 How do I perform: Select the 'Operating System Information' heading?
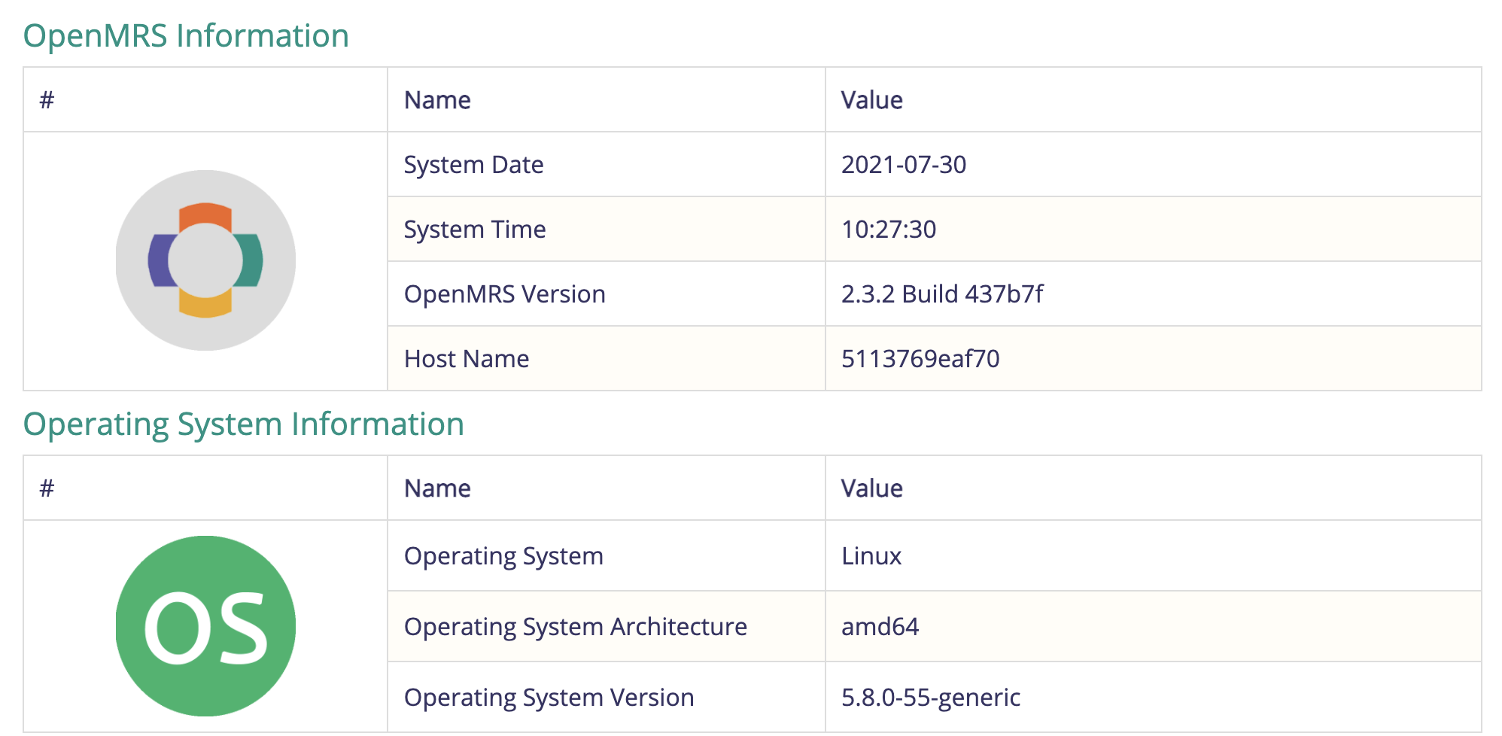(244, 424)
